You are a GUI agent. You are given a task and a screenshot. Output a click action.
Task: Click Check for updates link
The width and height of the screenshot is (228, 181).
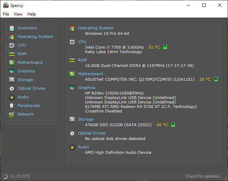203,176
